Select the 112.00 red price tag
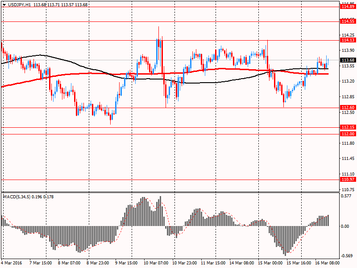Image resolution: width=357 pixels, height=268 pixels. pos(348,134)
